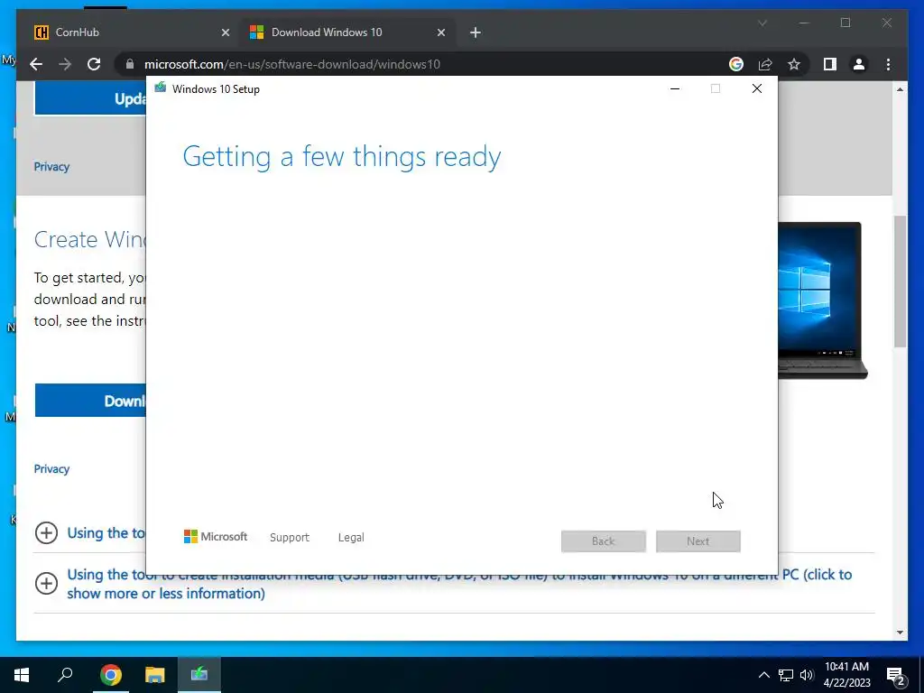Click the Chrome taskbar icon
924x693 pixels.
click(x=110, y=675)
